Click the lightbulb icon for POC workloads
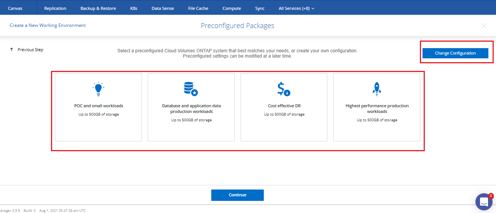Viewport: 496px width, 213px height. pyautogui.click(x=98, y=89)
